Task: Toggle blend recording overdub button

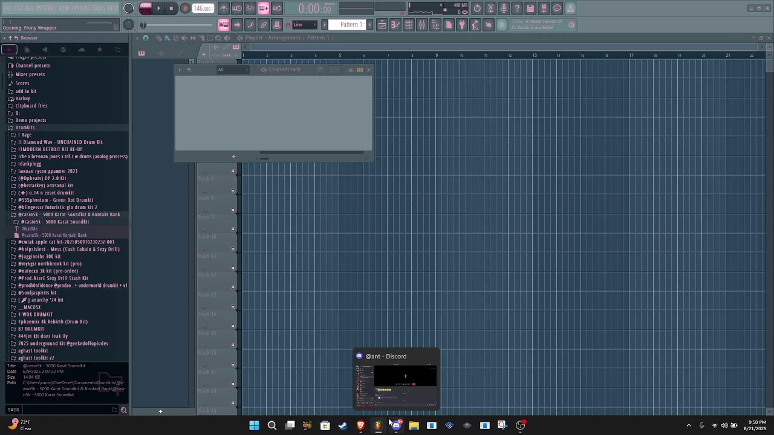Action: tap(264, 8)
